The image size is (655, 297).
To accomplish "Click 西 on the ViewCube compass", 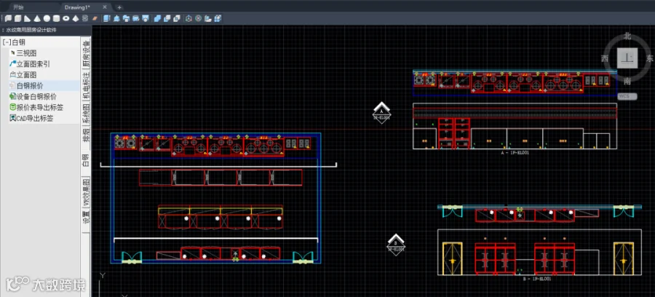I will pos(605,58).
